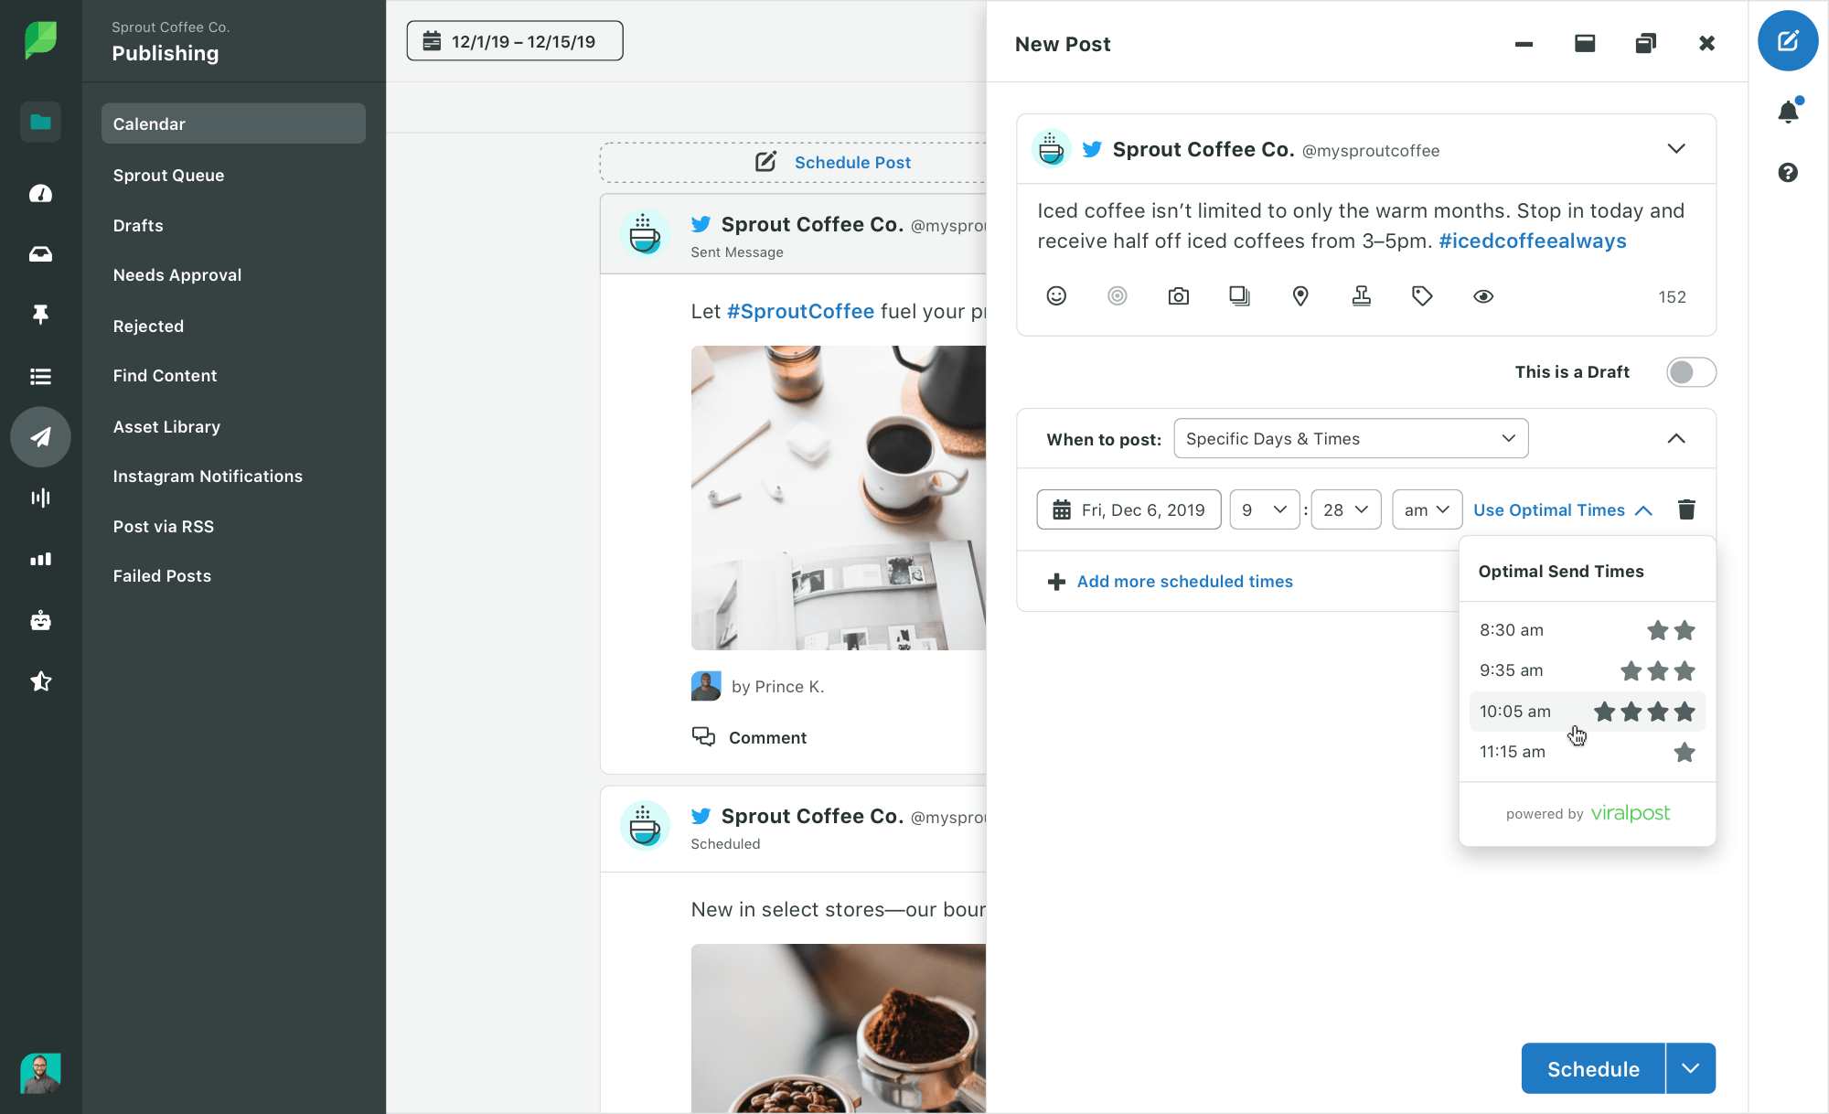The height and width of the screenshot is (1114, 1829).
Task: Toggle the This is a Draft switch
Action: 1691,372
